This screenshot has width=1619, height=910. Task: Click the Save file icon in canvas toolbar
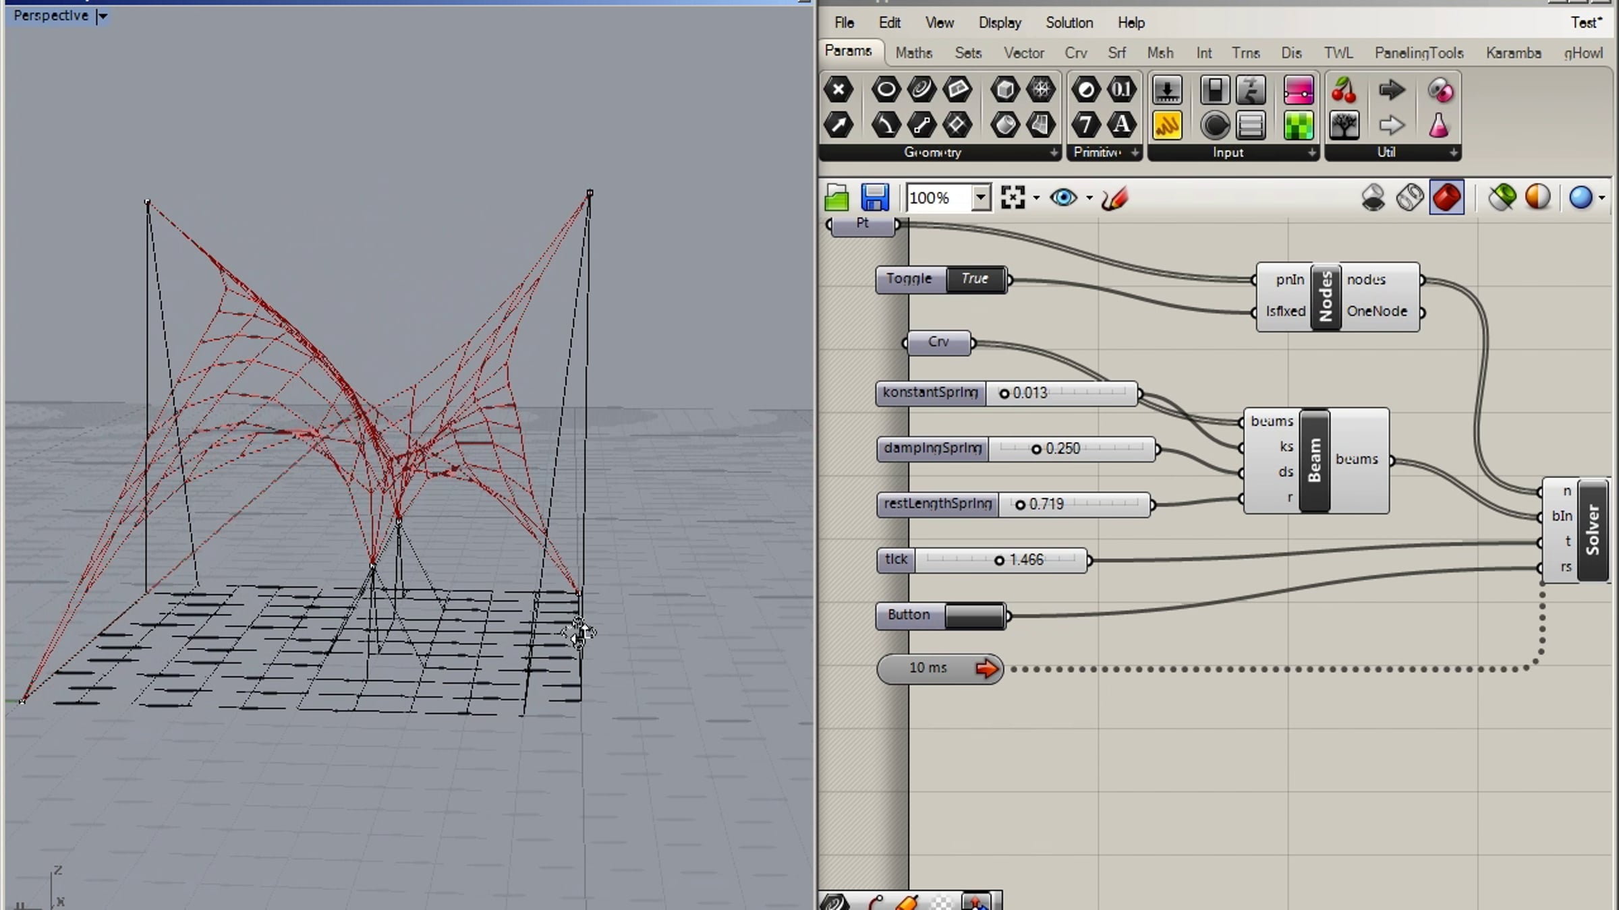[874, 198]
